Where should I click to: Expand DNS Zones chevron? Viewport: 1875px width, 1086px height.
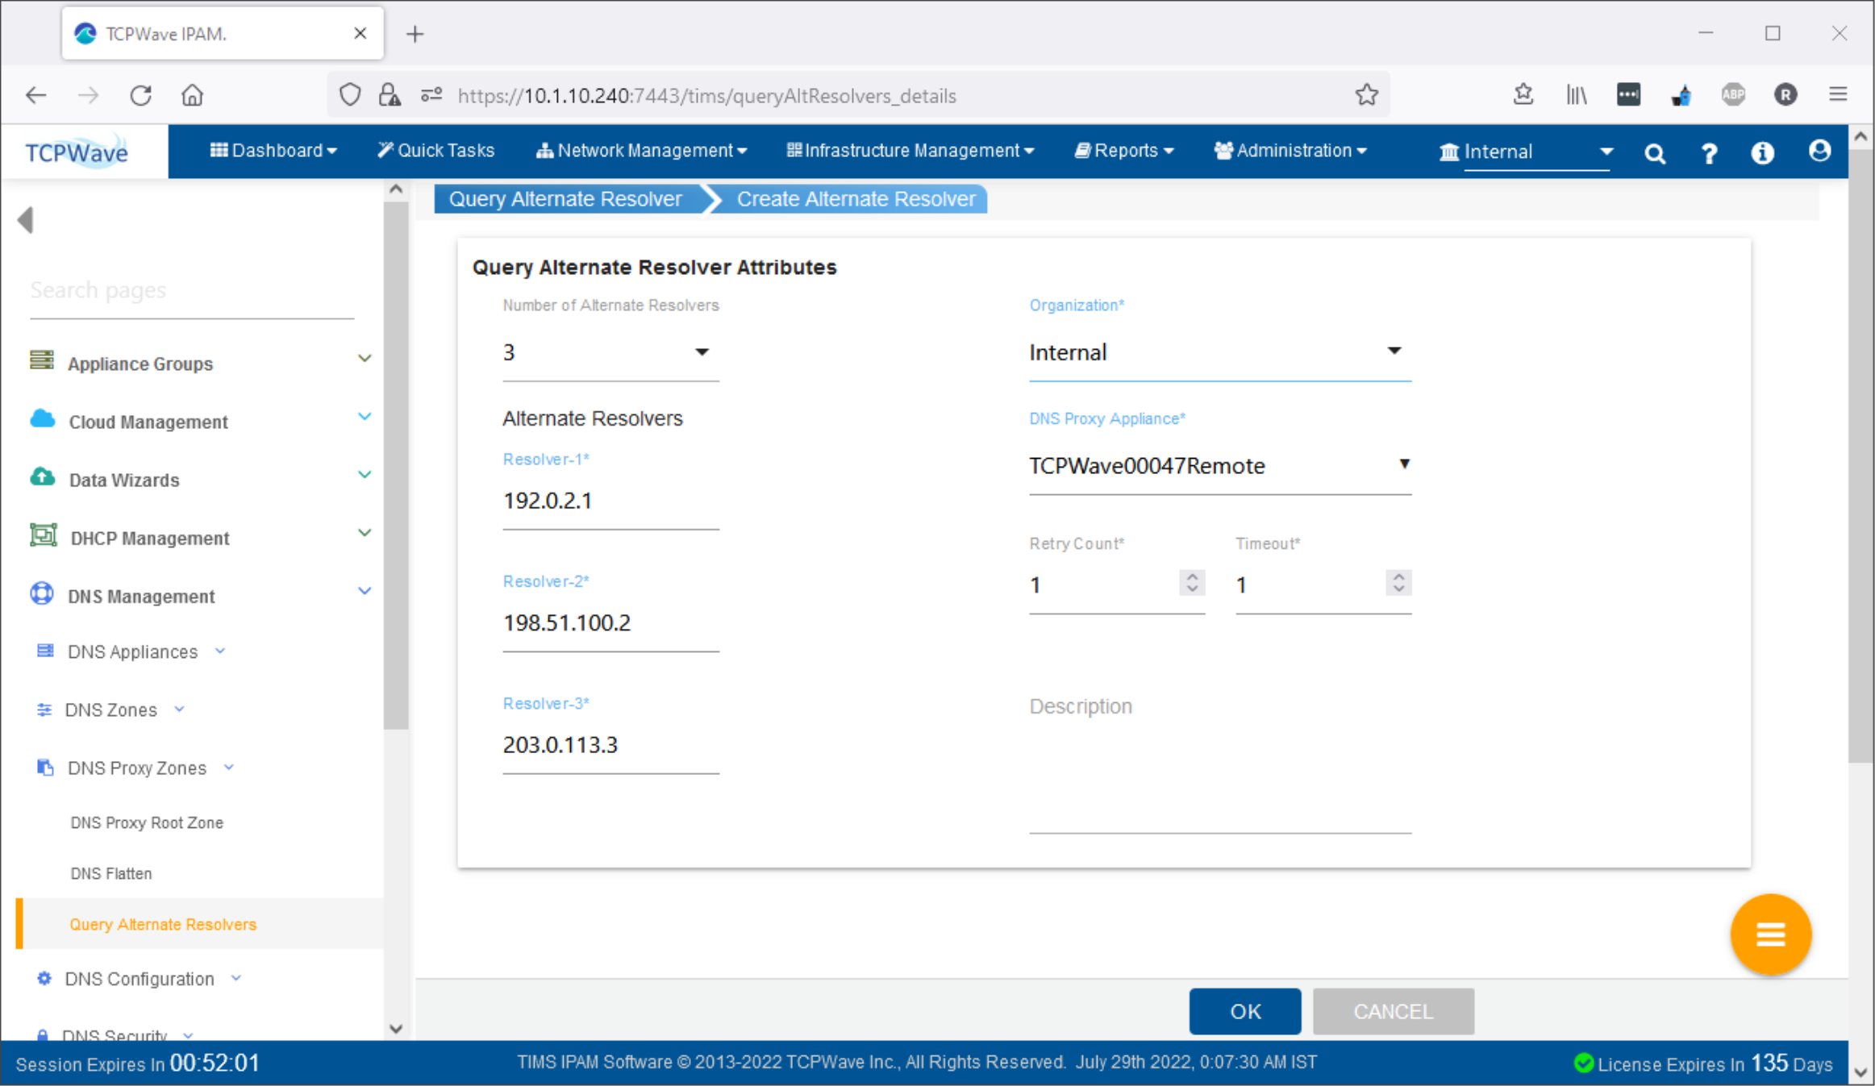pos(180,709)
